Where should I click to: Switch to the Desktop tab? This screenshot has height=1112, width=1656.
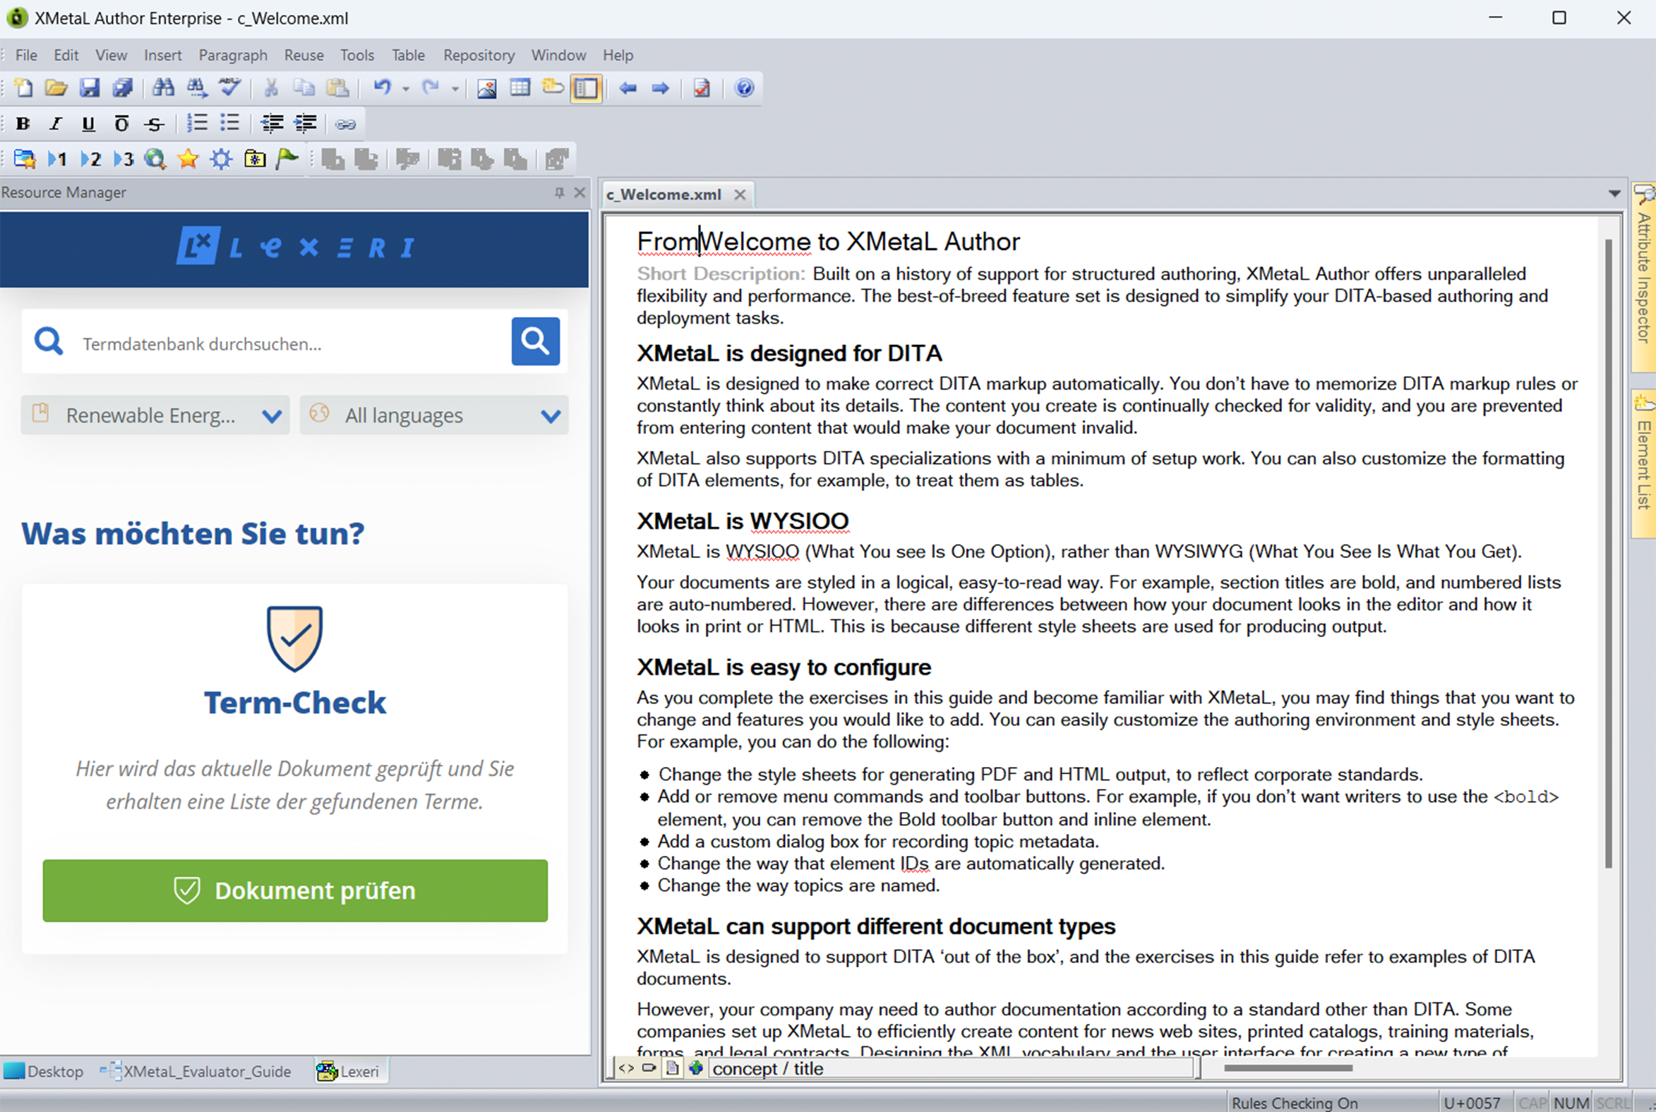coord(44,1071)
